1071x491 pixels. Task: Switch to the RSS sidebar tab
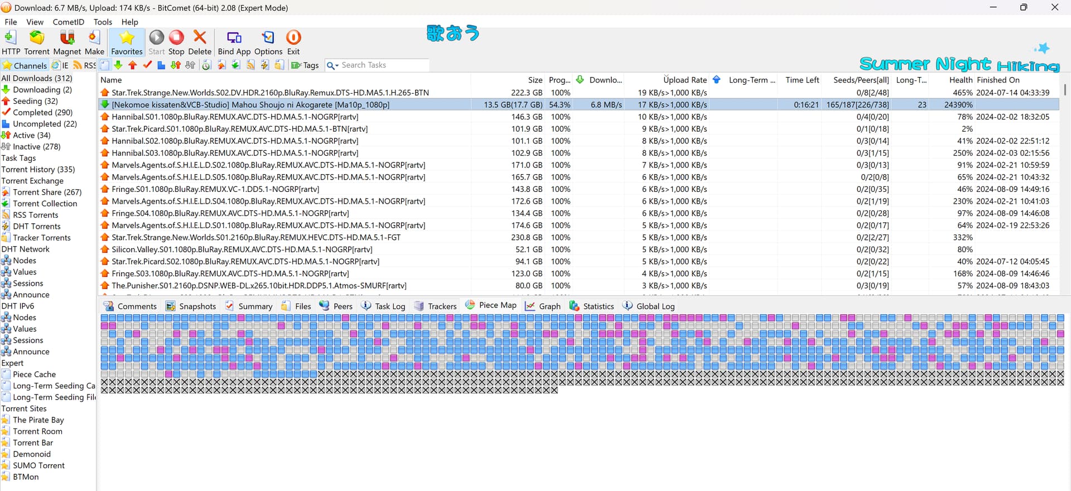coord(84,65)
